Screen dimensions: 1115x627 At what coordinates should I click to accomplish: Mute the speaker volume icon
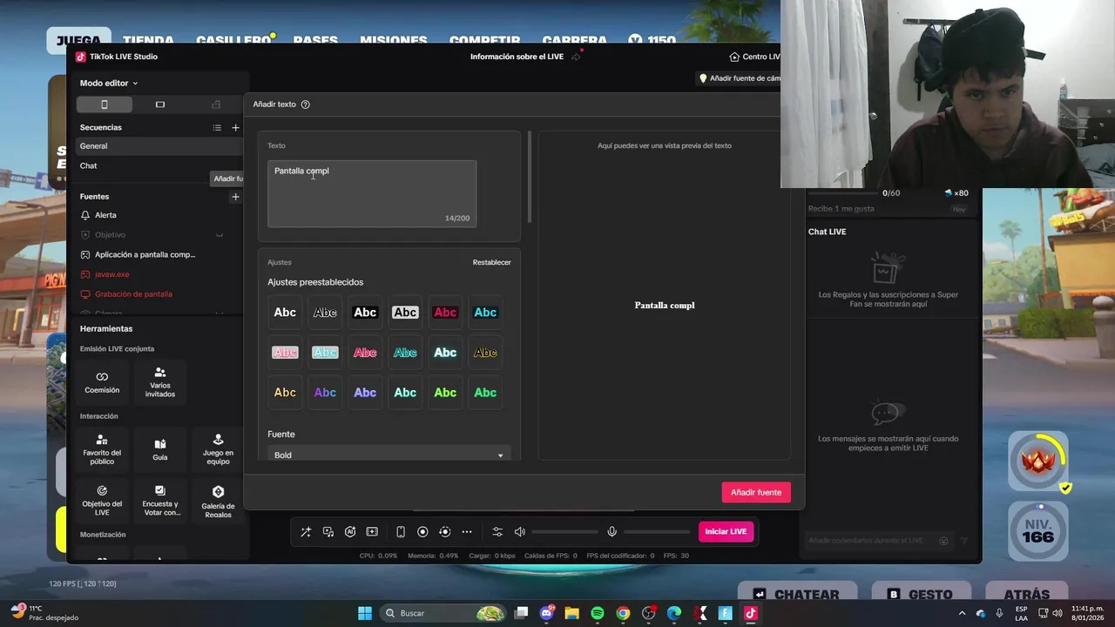click(520, 532)
